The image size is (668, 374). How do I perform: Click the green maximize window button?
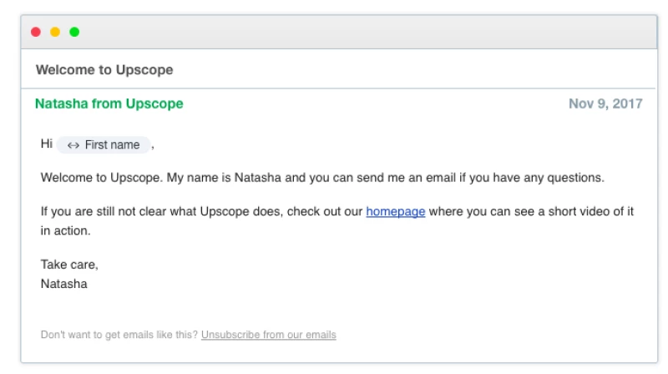(74, 32)
